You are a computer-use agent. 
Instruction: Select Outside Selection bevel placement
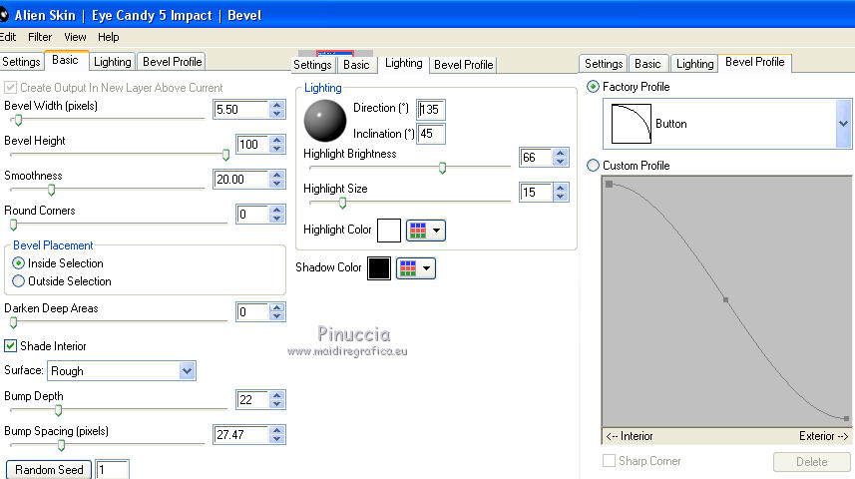19,281
